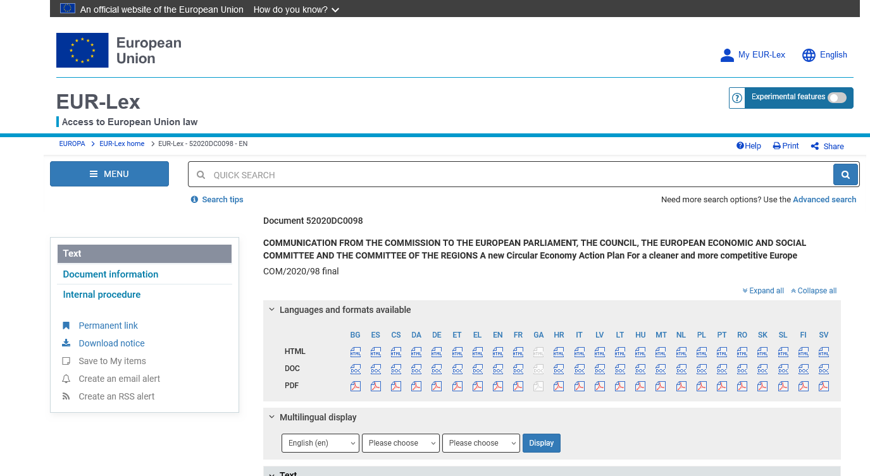This screenshot has width=870, height=476.
Task: Click Create an RSS alert
Action: (x=116, y=396)
